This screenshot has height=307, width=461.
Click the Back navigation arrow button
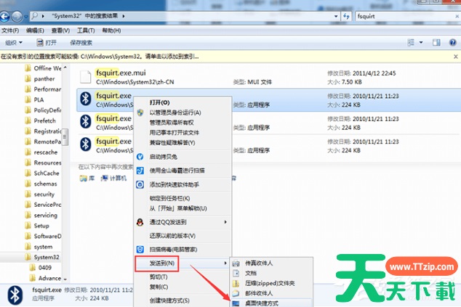point(4,17)
